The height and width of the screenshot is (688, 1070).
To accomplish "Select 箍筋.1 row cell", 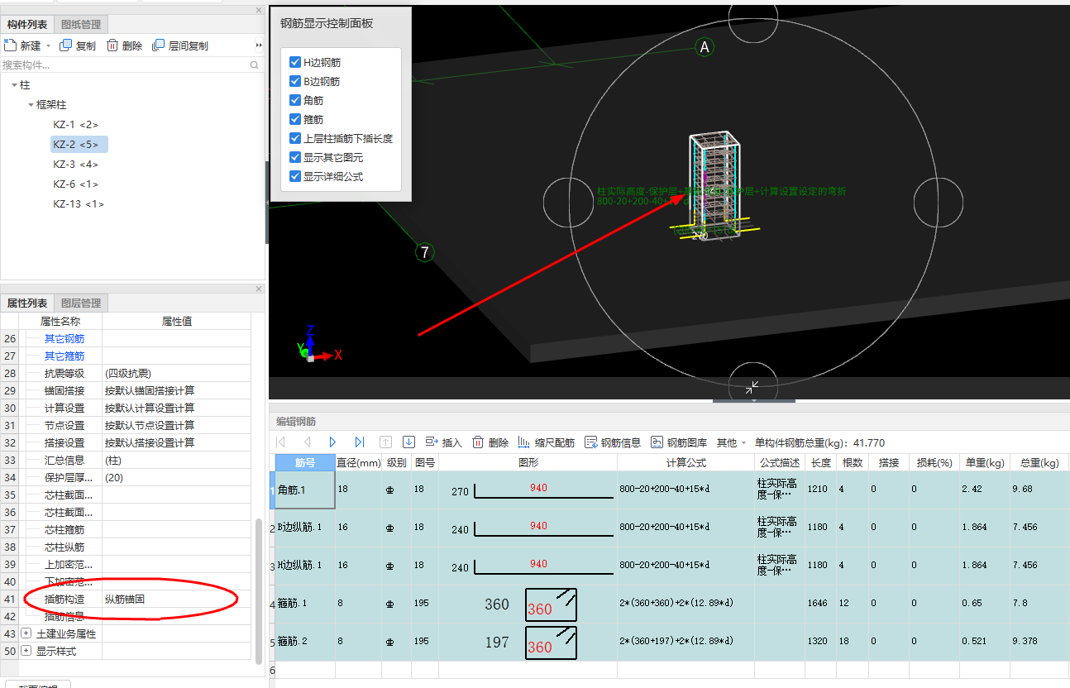I will (x=304, y=604).
